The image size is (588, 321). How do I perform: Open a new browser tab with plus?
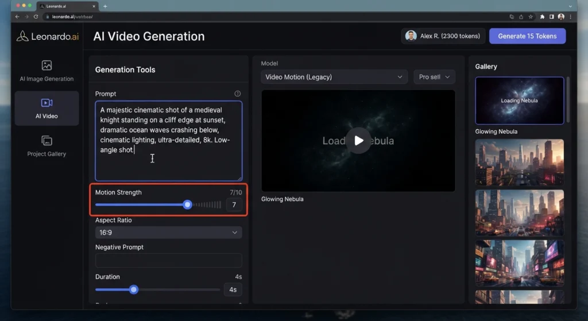pyautogui.click(x=105, y=6)
